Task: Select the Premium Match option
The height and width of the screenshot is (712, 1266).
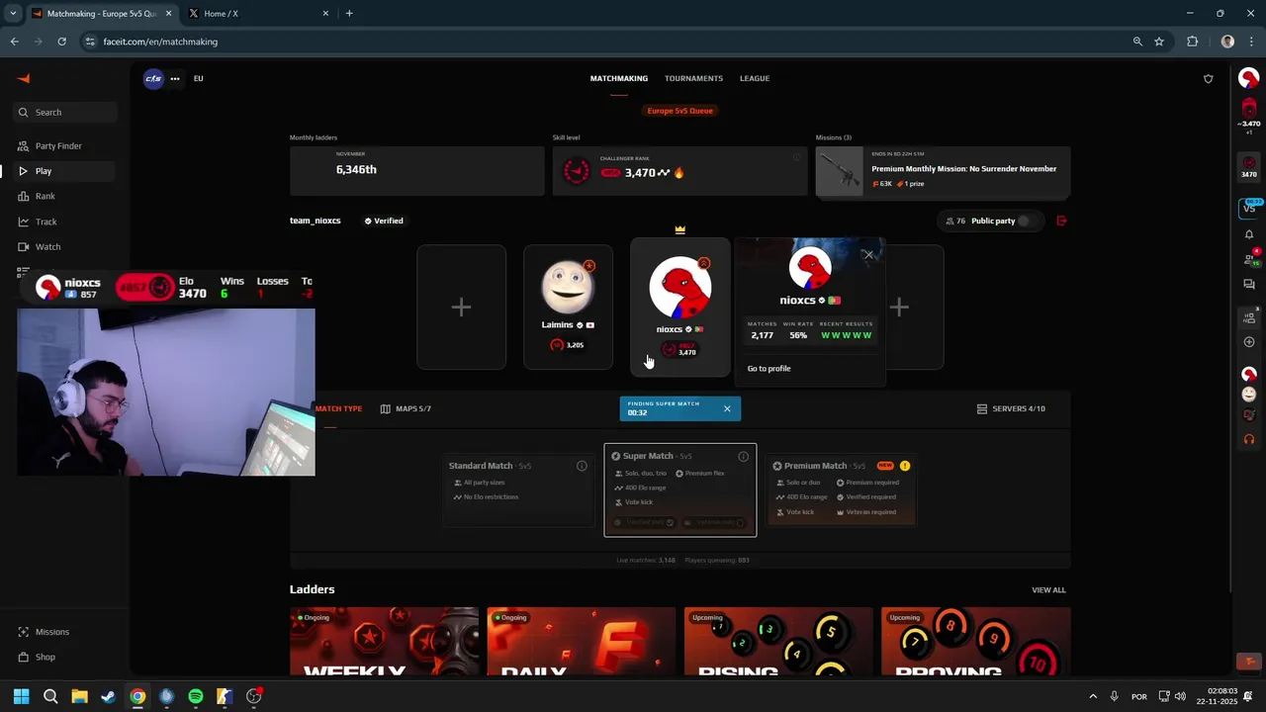Action: [842, 489]
